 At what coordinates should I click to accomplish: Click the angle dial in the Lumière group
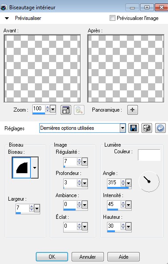(149, 181)
